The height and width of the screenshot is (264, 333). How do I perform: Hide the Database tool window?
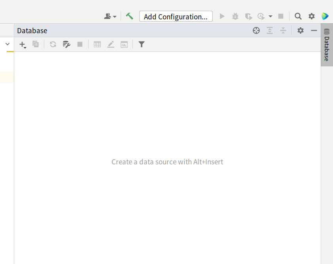[x=314, y=30]
